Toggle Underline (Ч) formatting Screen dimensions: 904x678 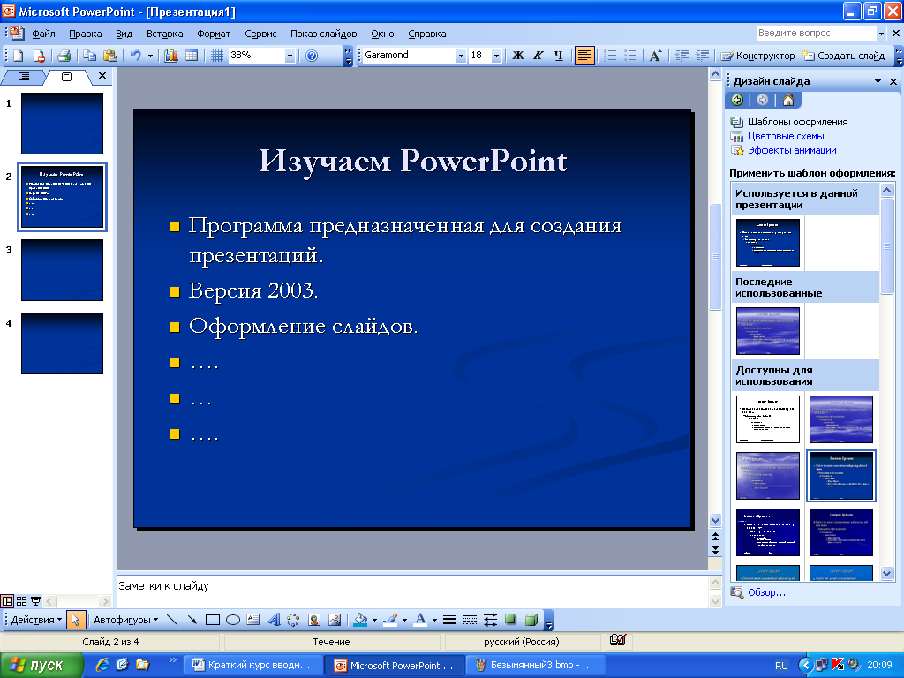point(558,56)
